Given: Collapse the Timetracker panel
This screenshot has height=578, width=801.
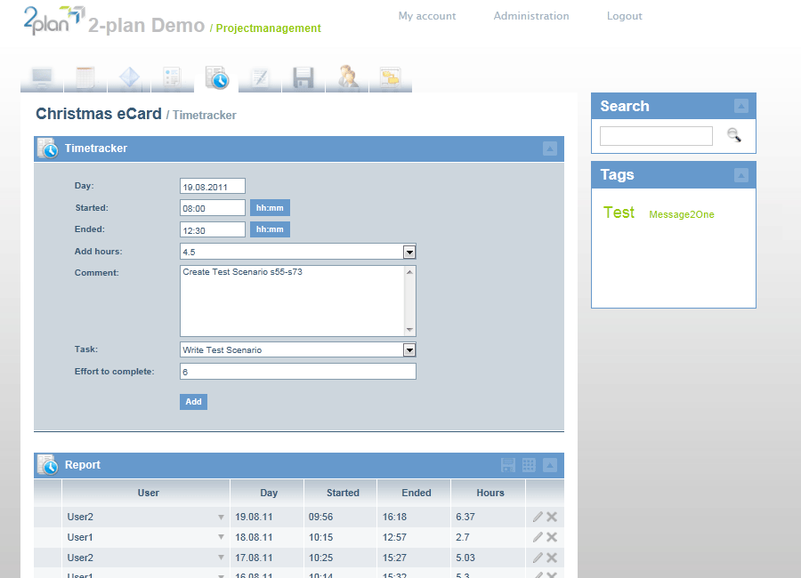Looking at the screenshot, I should click(x=550, y=149).
